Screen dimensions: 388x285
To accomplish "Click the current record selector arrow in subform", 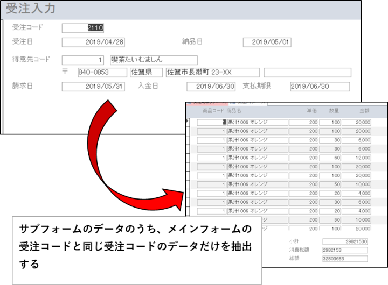I will 188,122.
